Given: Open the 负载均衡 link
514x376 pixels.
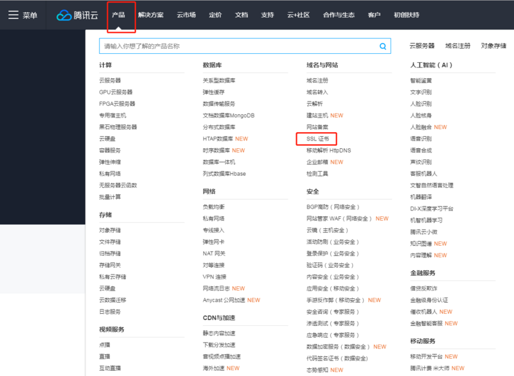Looking at the screenshot, I should [213, 207].
